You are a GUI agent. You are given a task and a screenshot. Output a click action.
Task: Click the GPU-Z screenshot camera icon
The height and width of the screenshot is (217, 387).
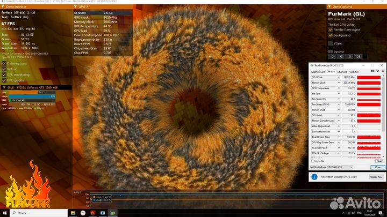click(x=374, y=71)
